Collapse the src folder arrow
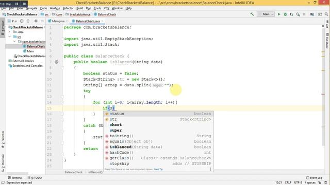Image resolution: width=330 pixels, height=185 pixels. coord(9,36)
